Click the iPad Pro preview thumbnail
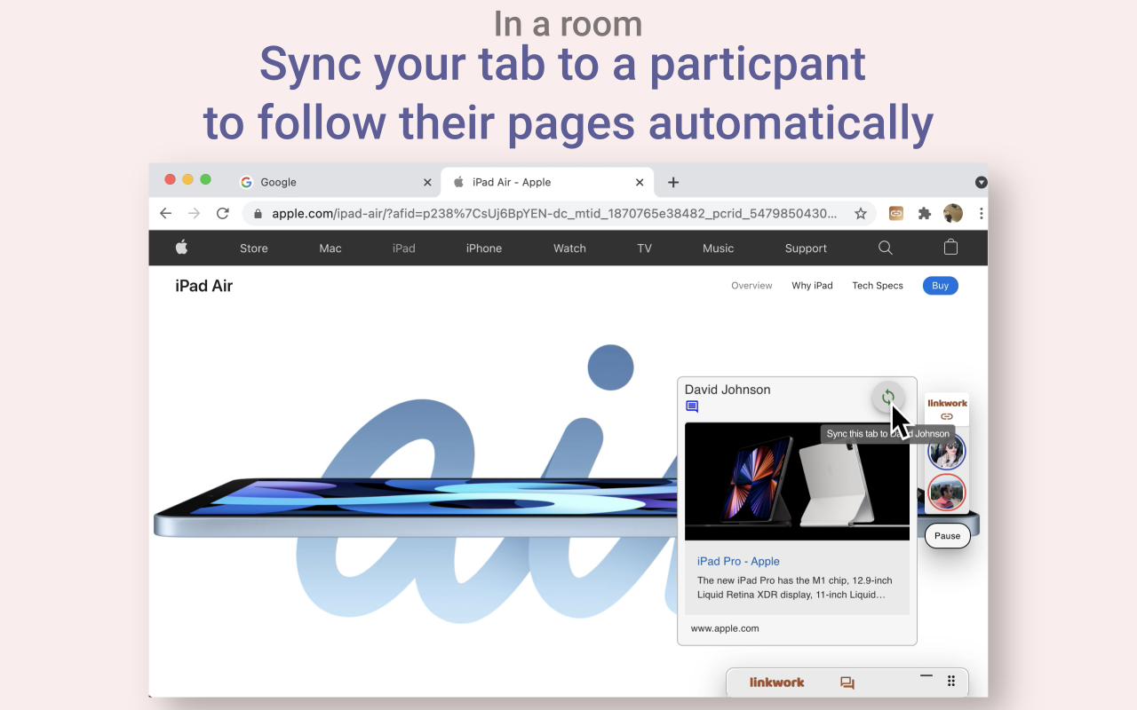Image resolution: width=1137 pixels, height=710 pixels. 797,482
